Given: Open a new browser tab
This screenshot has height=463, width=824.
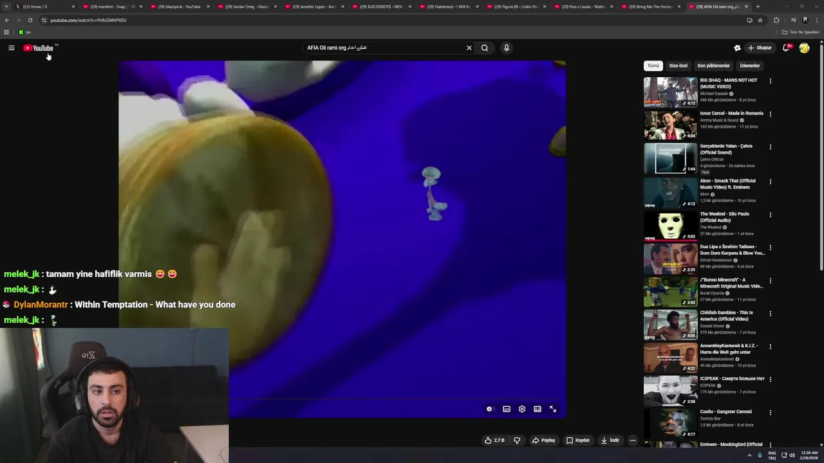Looking at the screenshot, I should pyautogui.click(x=758, y=6).
